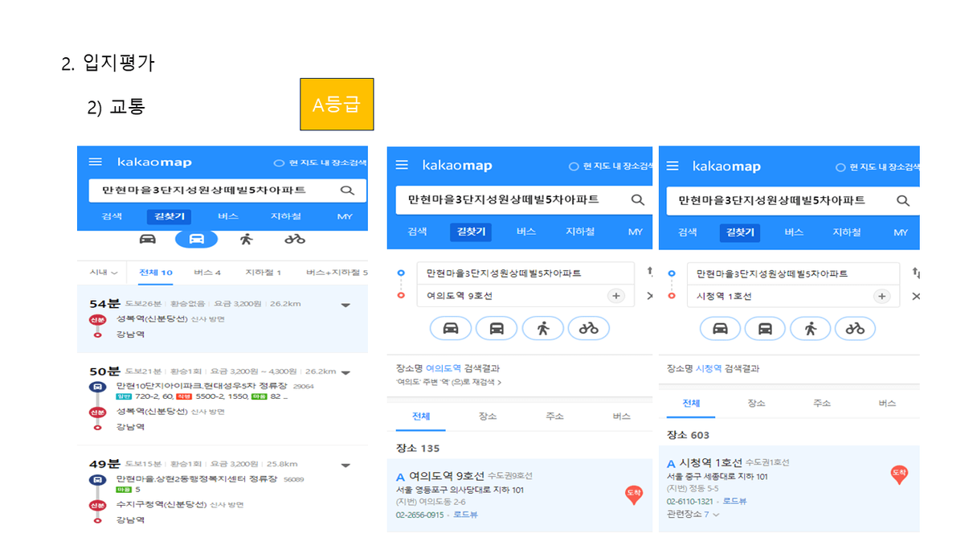The image size is (977, 550).
Task: Add waypoint with plus beside 여의도역 9호선
Action: click(x=616, y=296)
